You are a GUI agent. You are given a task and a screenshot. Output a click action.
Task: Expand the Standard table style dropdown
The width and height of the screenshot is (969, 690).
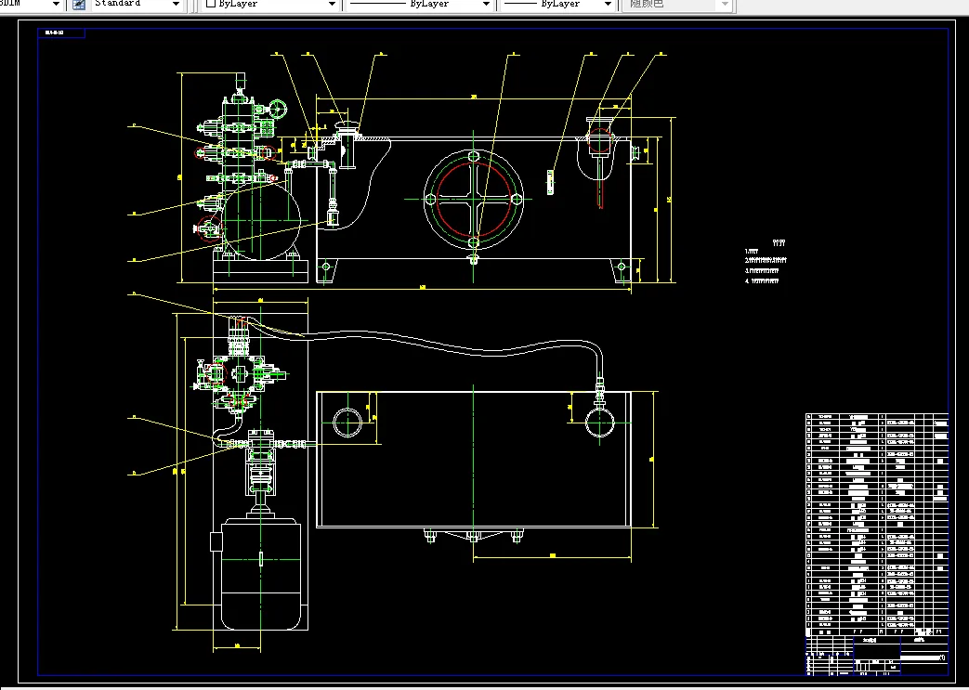click(x=176, y=5)
